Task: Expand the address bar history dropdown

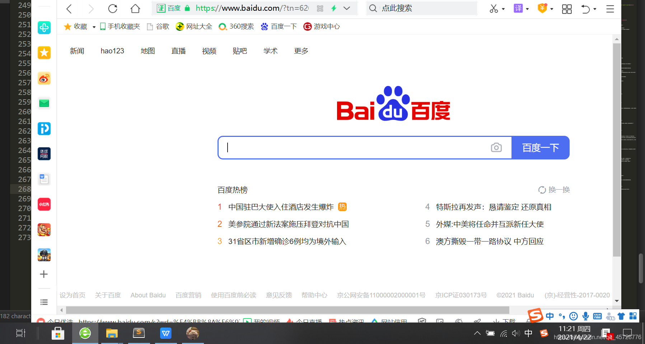Action: click(x=347, y=8)
